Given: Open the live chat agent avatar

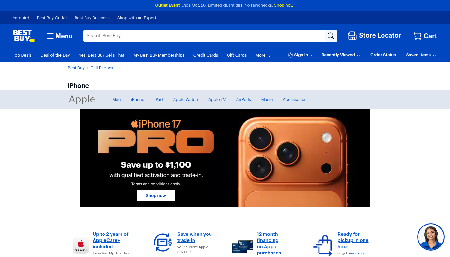Looking at the screenshot, I should tap(431, 237).
